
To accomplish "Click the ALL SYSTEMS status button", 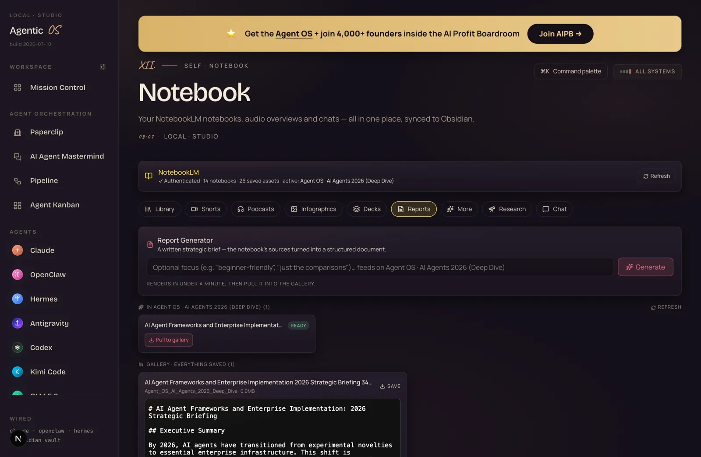I will pos(647,71).
